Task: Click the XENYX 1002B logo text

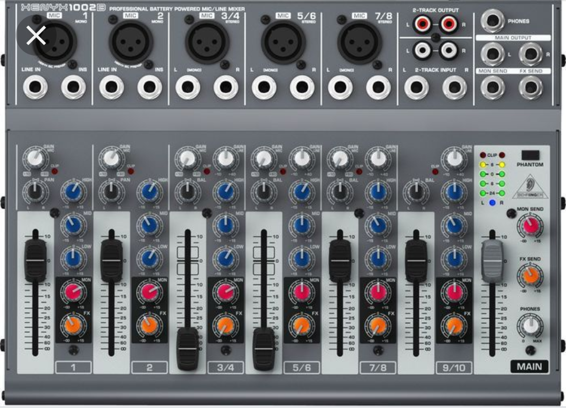Action: (63, 7)
